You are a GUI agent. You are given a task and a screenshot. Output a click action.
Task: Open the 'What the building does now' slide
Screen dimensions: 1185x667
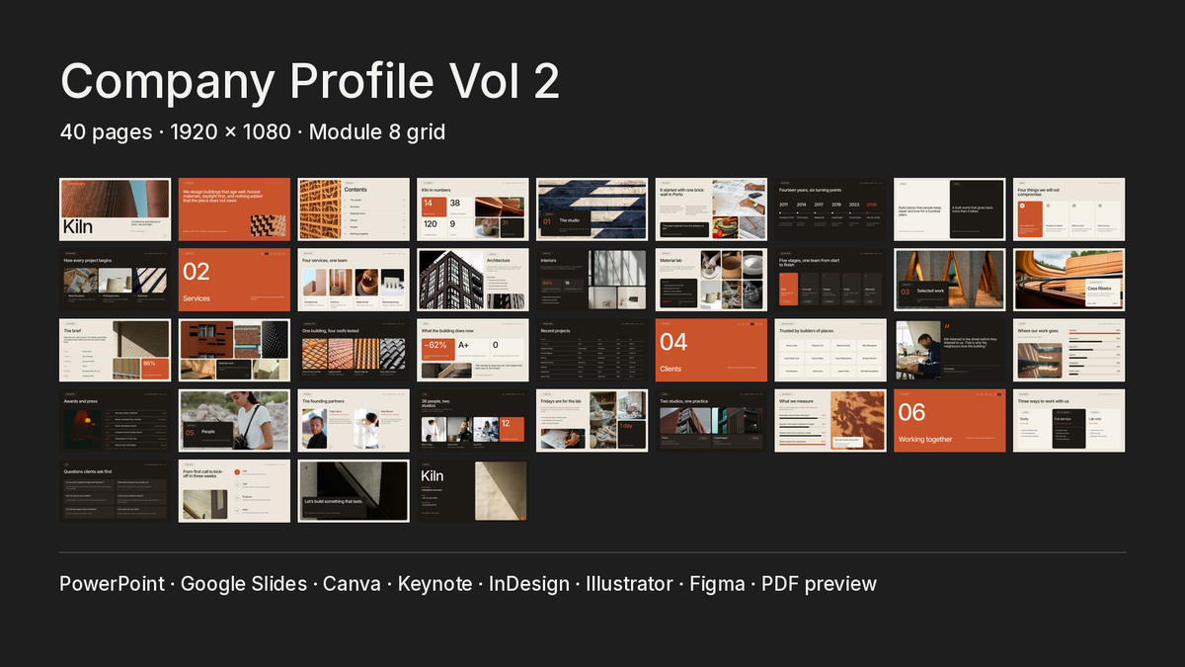click(472, 350)
